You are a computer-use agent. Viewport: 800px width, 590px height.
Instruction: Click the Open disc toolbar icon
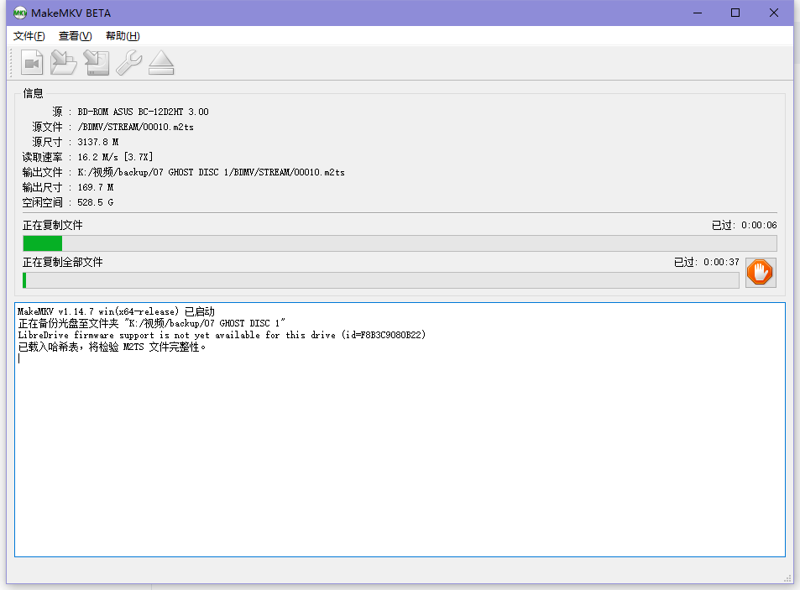64,63
